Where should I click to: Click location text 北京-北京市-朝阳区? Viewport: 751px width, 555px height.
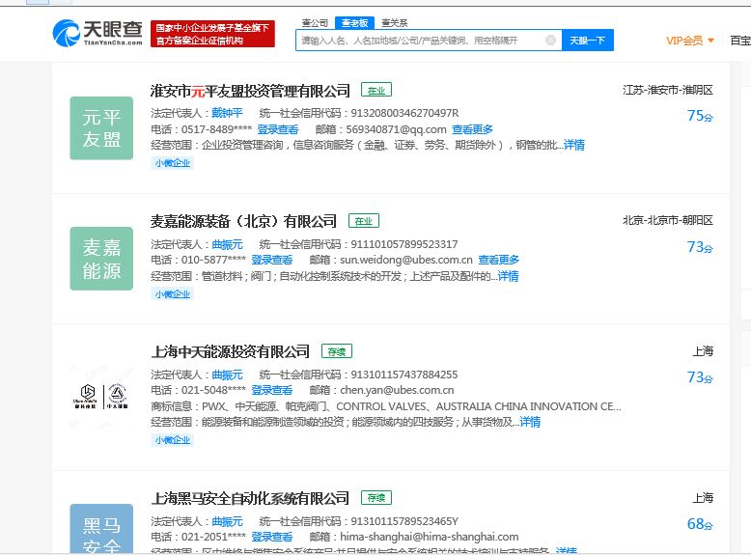668,220
